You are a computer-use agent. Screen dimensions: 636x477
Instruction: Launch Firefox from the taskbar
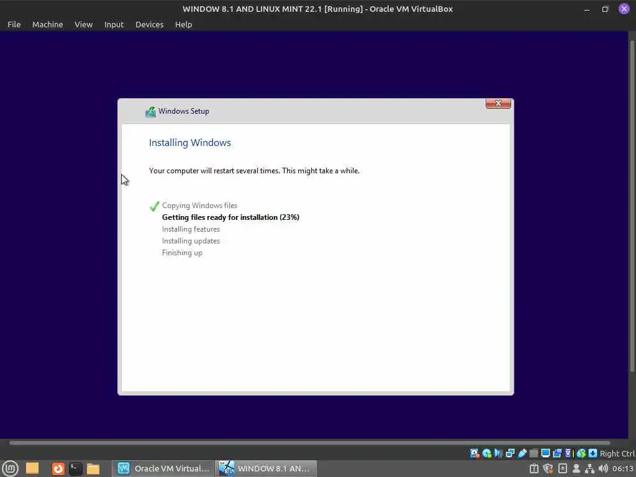tap(58, 468)
